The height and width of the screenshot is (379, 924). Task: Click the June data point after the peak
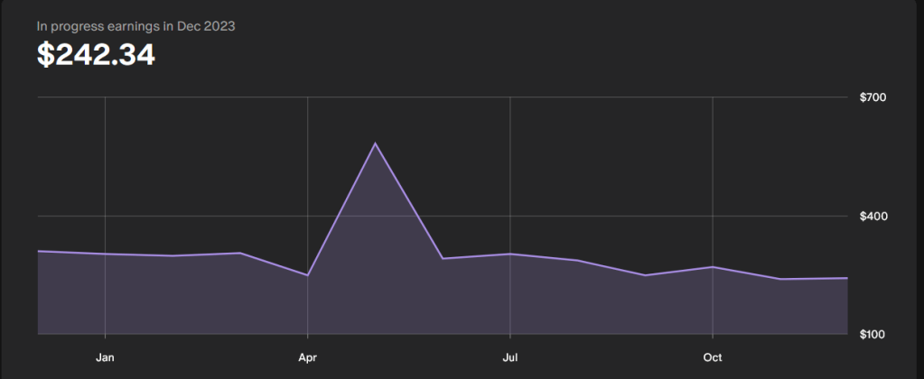[x=443, y=259]
